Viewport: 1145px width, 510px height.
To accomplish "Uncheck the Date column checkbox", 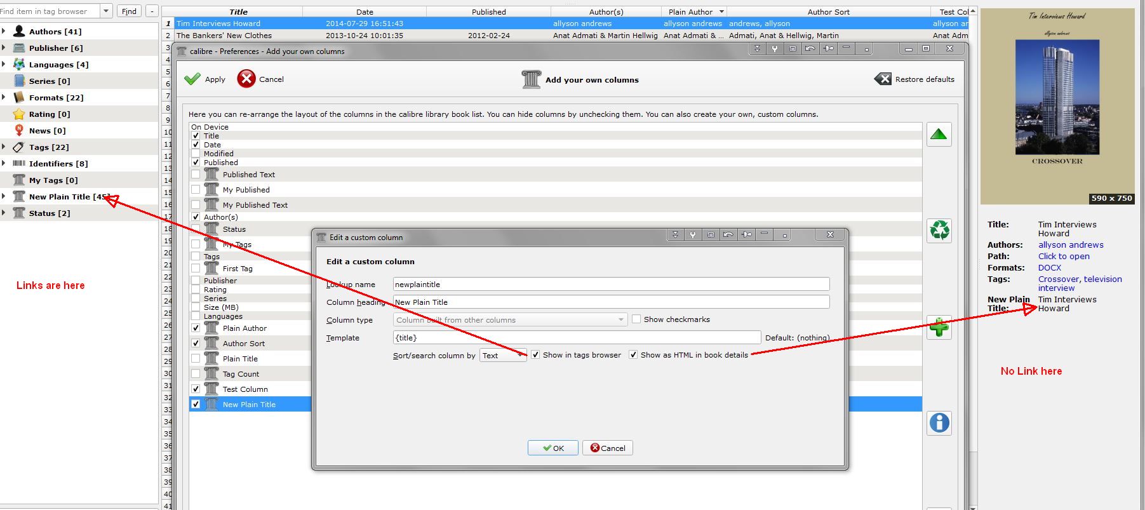I will click(x=196, y=144).
